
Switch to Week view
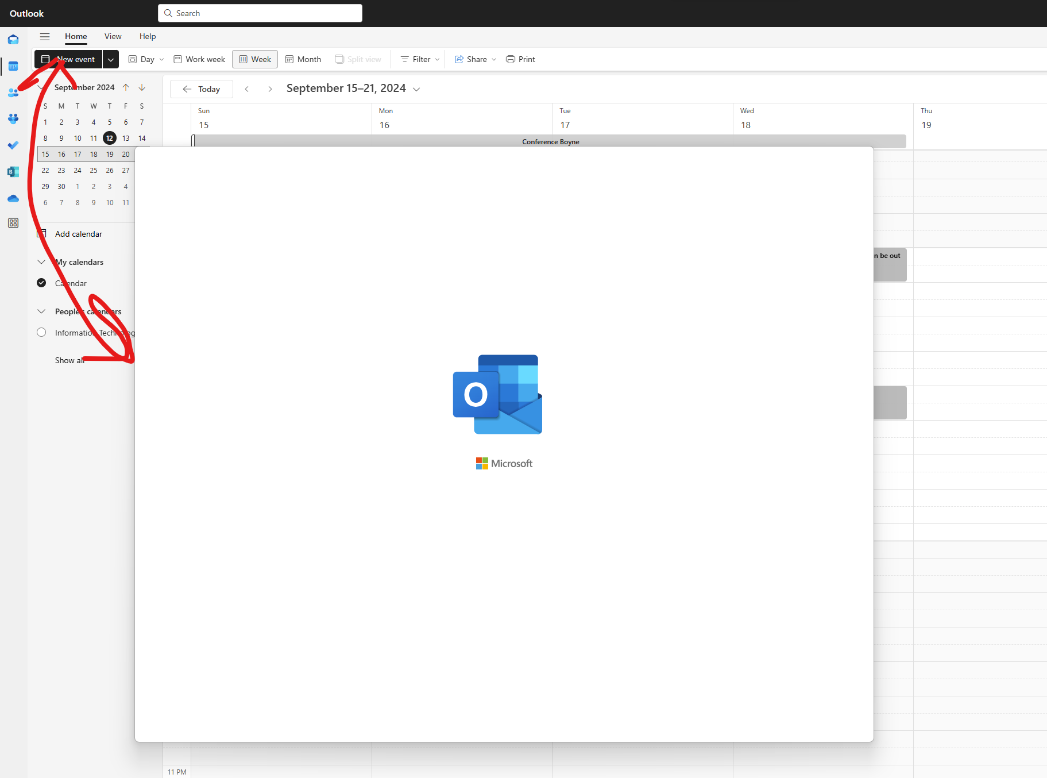click(255, 59)
